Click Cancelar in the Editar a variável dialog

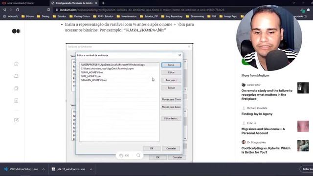click(171, 148)
